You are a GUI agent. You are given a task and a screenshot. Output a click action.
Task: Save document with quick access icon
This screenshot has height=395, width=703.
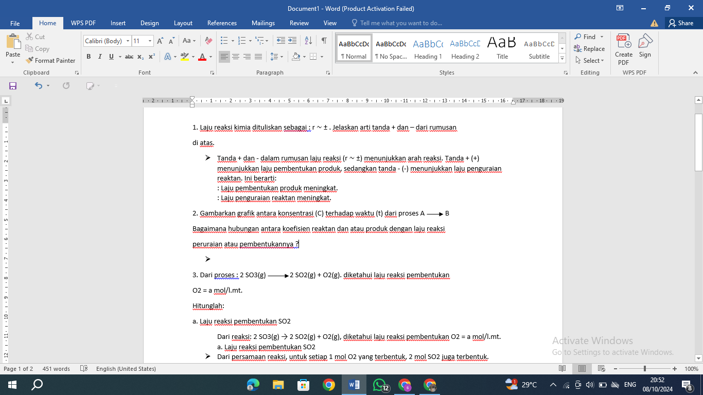point(13,85)
